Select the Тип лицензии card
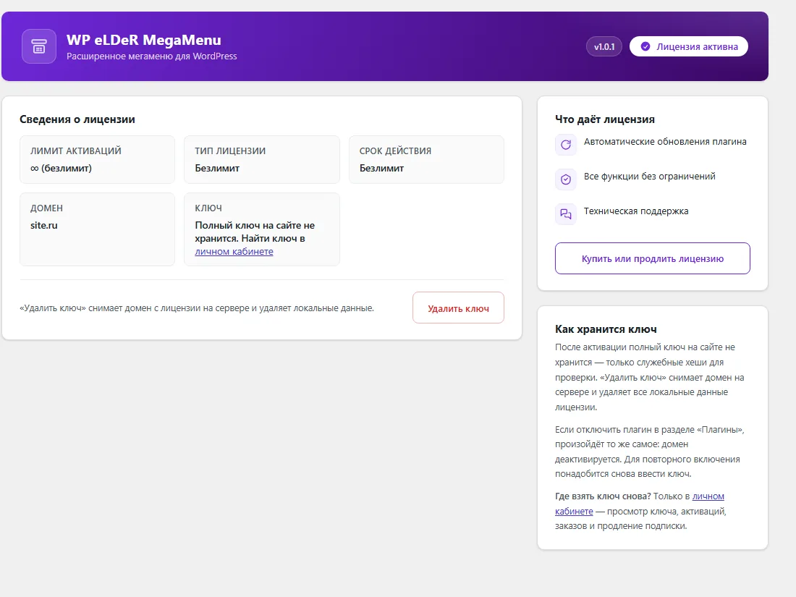This screenshot has height=597, width=796. [x=262, y=159]
